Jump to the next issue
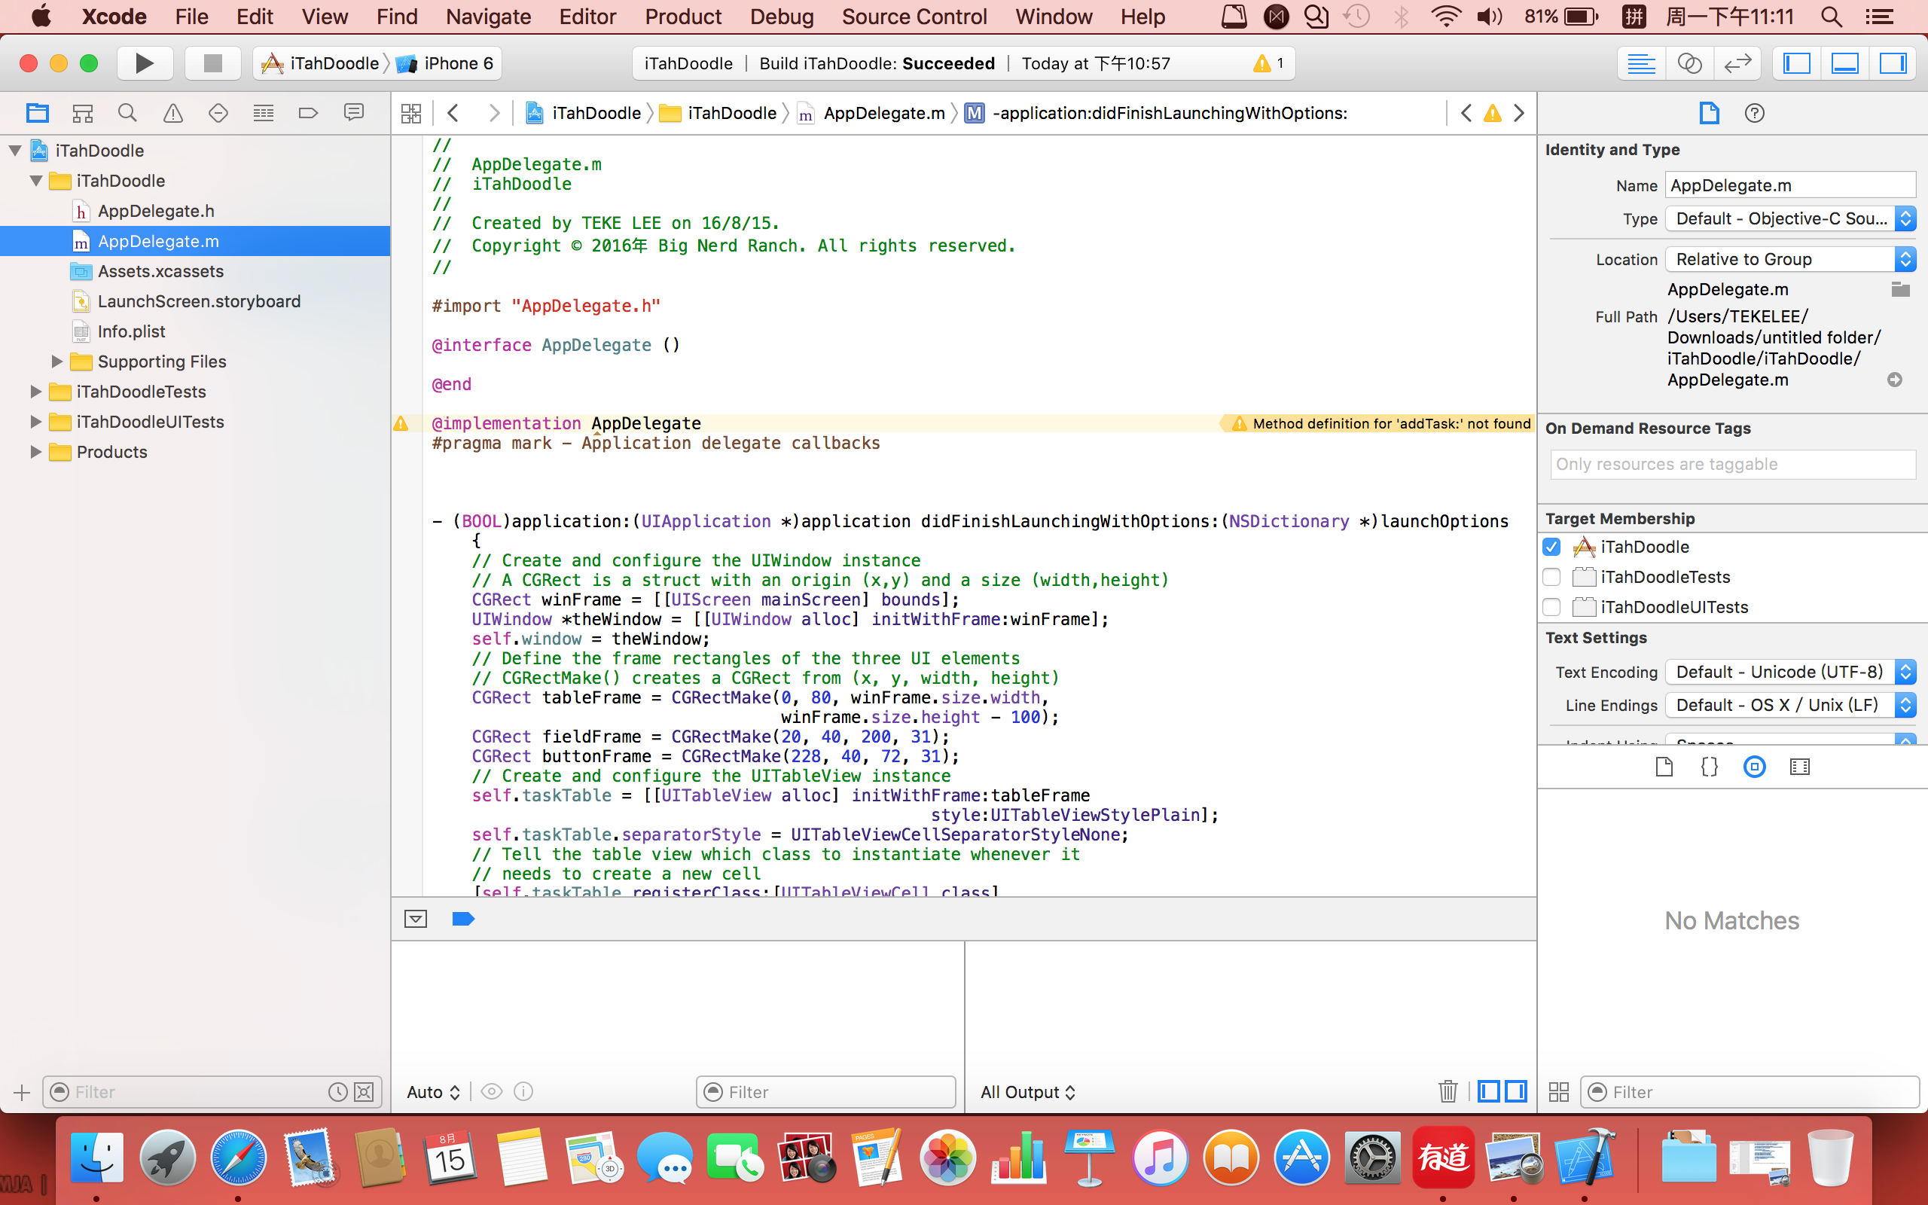The width and height of the screenshot is (1928, 1205). coord(1519,113)
